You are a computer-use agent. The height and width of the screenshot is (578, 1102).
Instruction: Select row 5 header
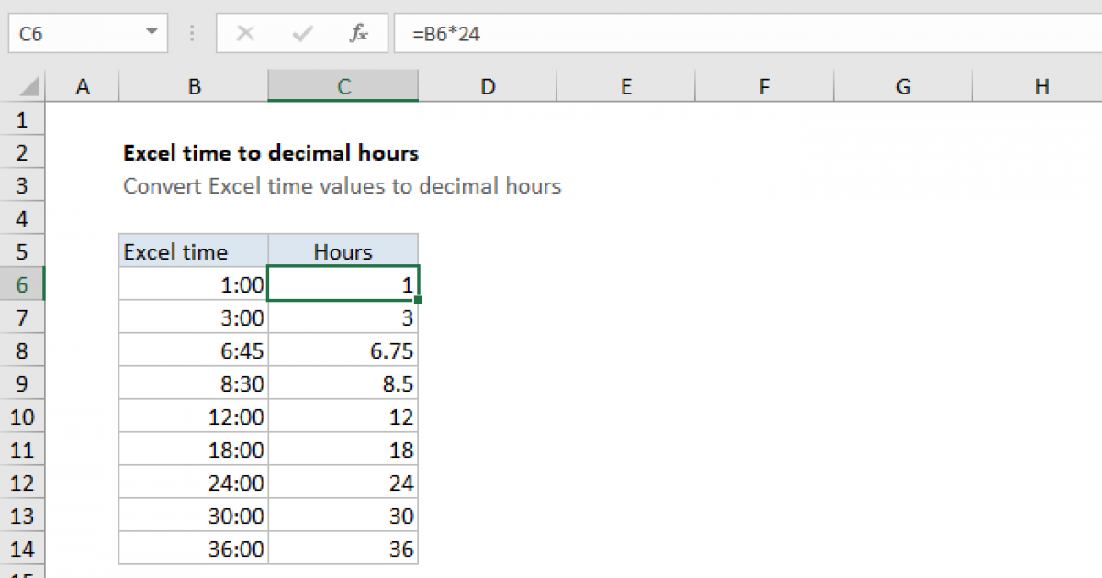click(23, 251)
